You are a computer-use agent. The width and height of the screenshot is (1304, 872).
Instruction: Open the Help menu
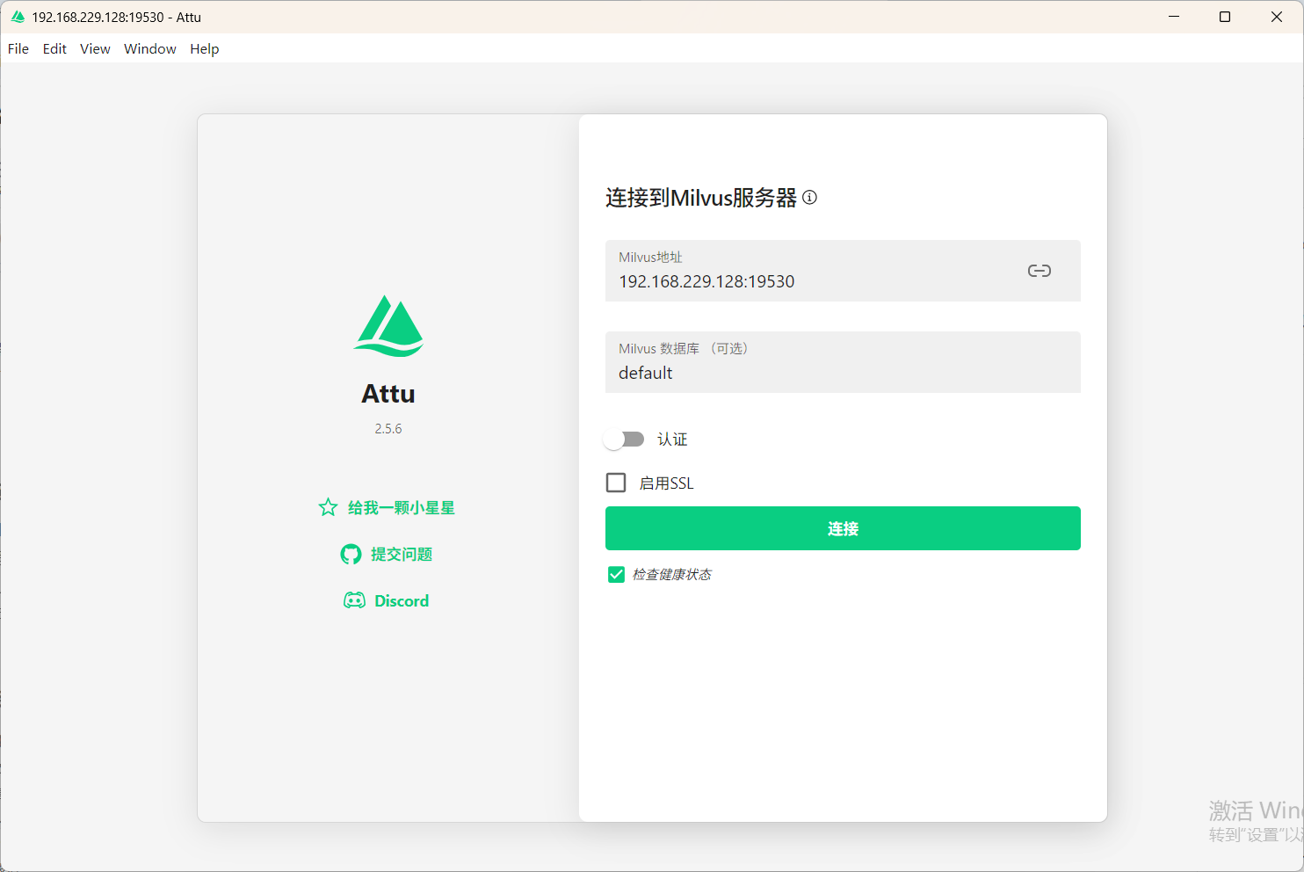[x=205, y=48]
